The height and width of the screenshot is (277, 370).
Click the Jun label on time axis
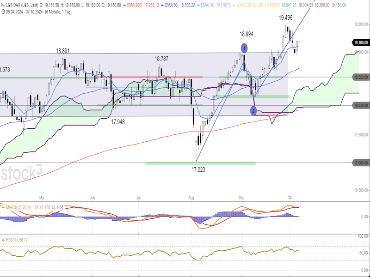pyautogui.click(x=92, y=198)
